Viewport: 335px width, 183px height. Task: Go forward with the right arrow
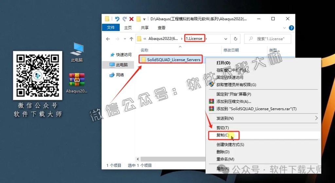coord(117,39)
